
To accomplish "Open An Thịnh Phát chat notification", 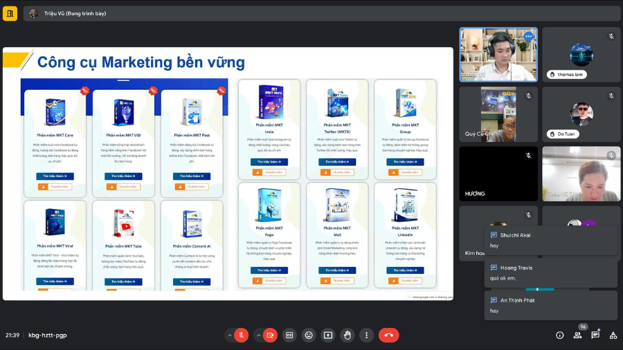I will (551, 306).
